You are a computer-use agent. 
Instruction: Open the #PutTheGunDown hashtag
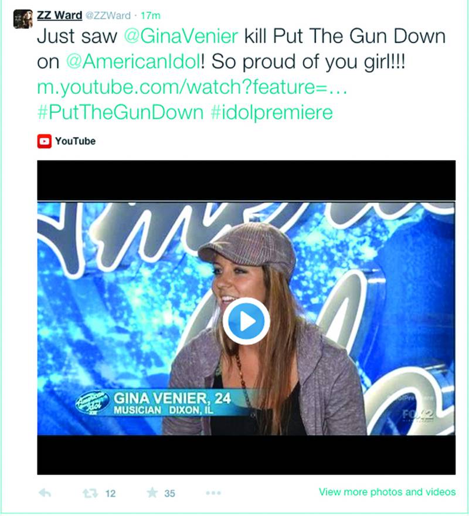coord(120,112)
